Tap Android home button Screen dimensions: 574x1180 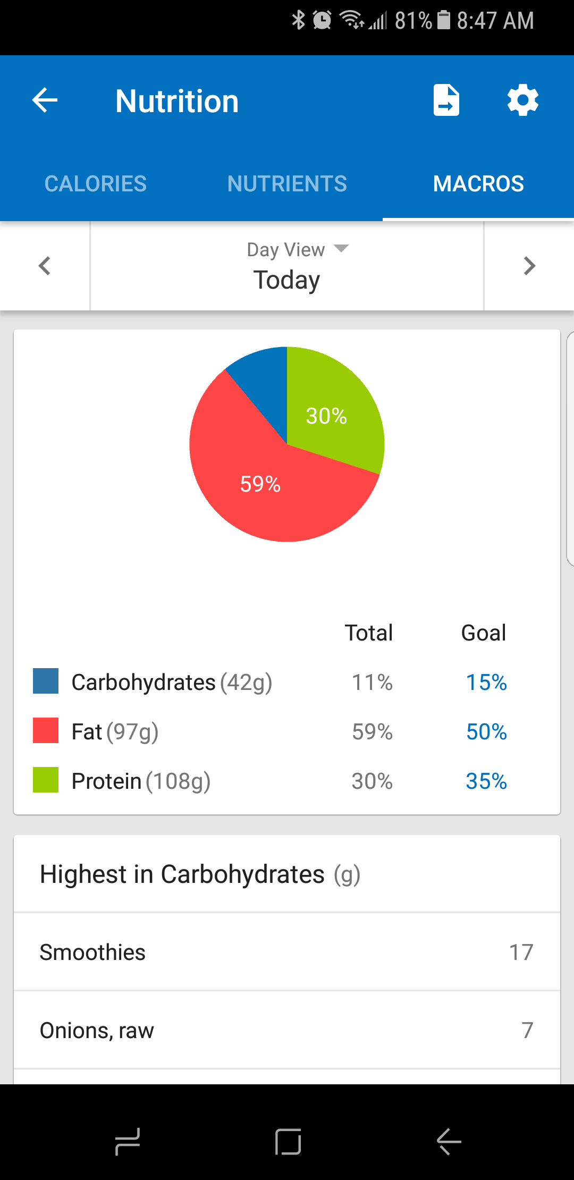click(x=288, y=1141)
